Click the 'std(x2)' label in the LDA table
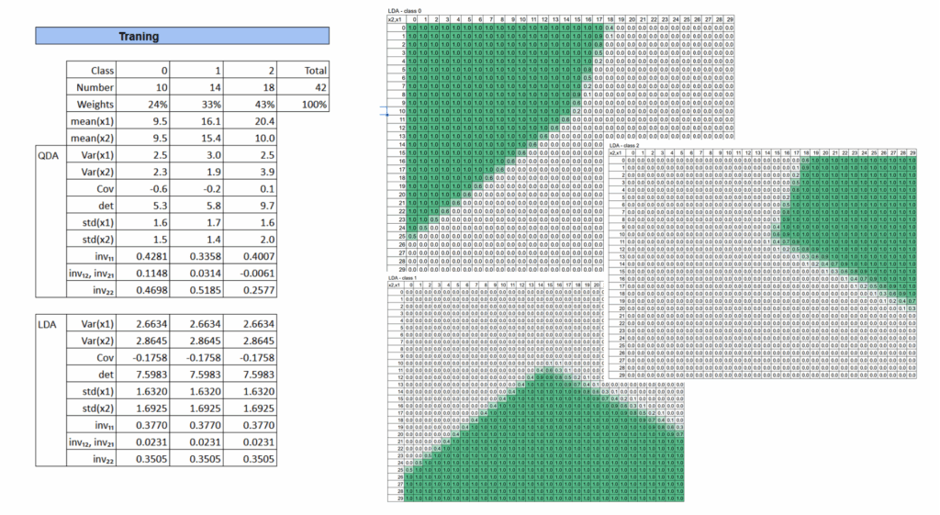 [91, 408]
